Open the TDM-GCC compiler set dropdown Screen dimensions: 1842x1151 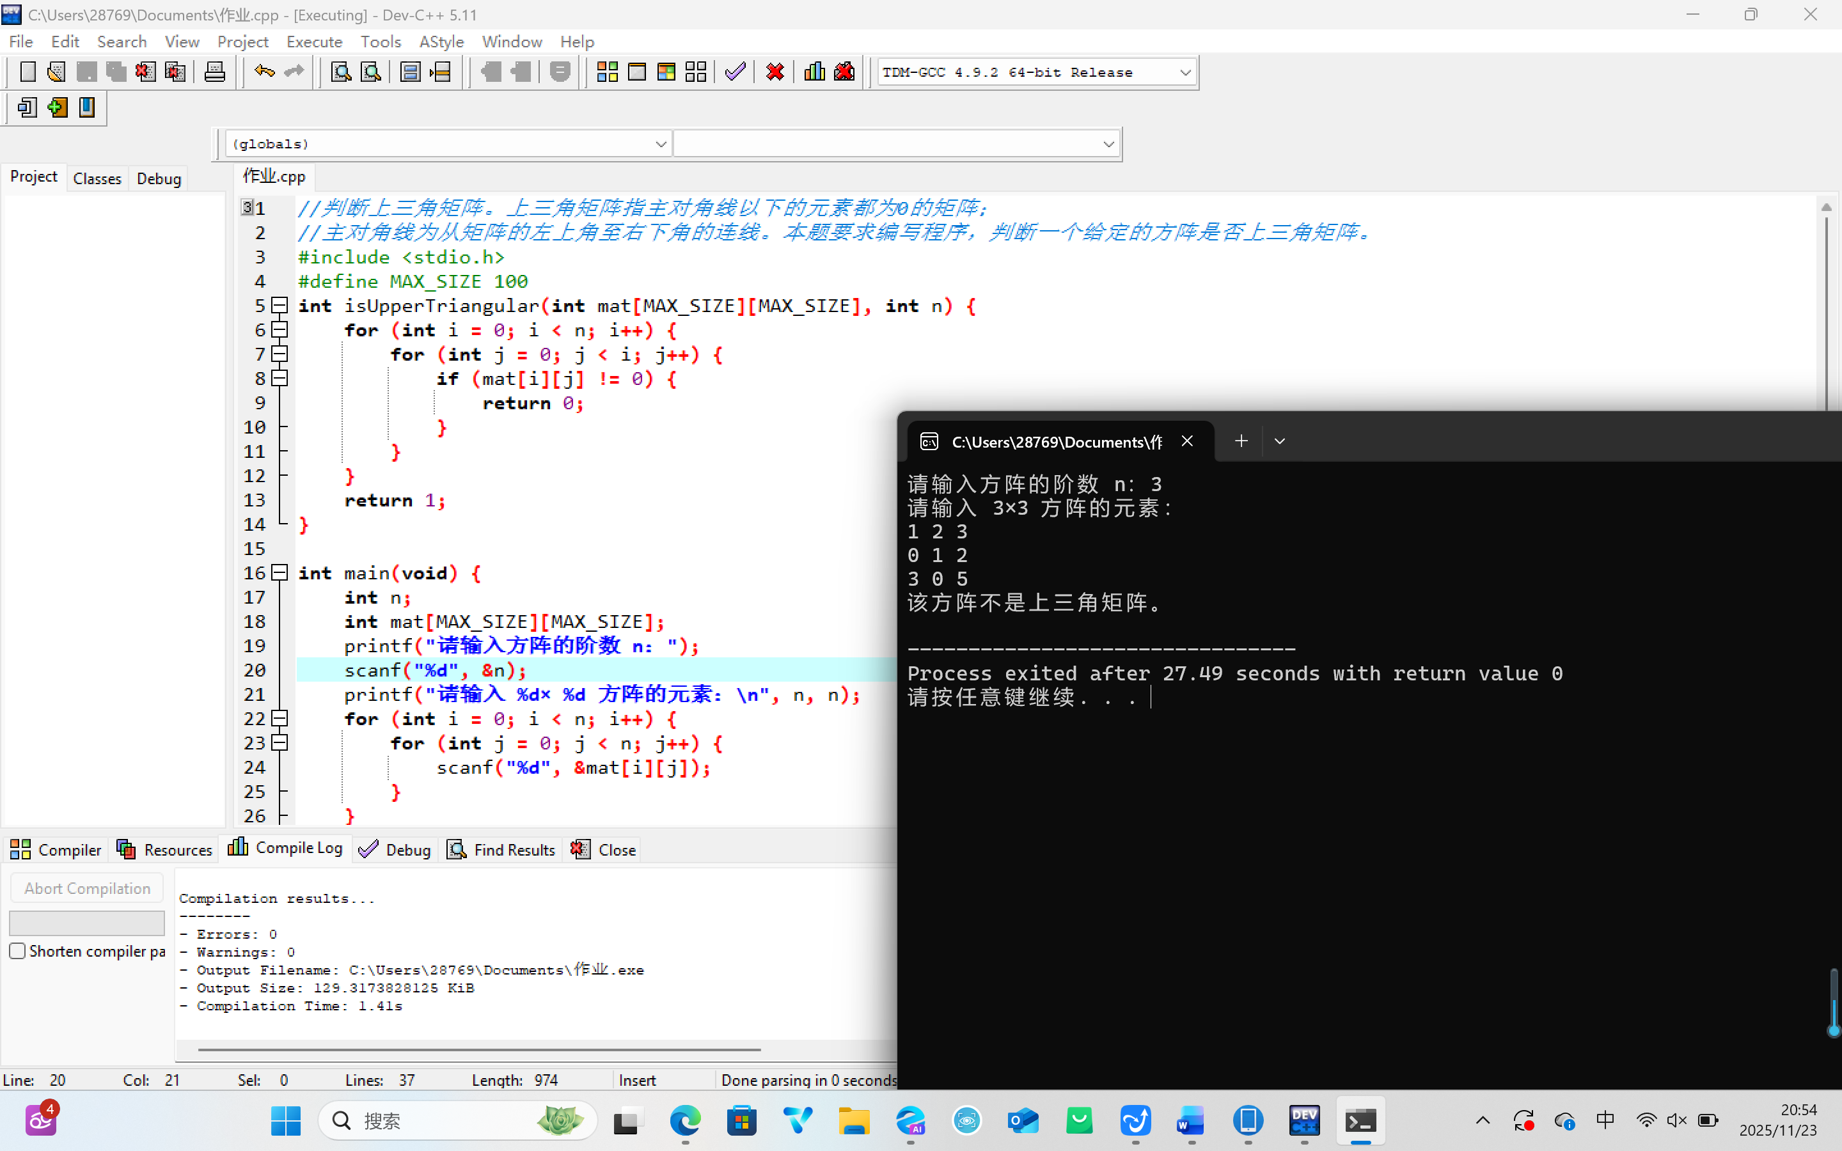(x=1185, y=72)
